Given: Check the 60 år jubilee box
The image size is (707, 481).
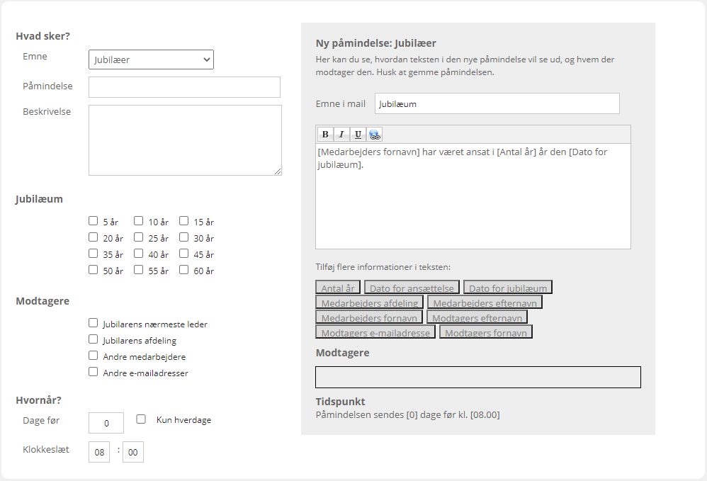Looking at the screenshot, I should click(x=184, y=270).
